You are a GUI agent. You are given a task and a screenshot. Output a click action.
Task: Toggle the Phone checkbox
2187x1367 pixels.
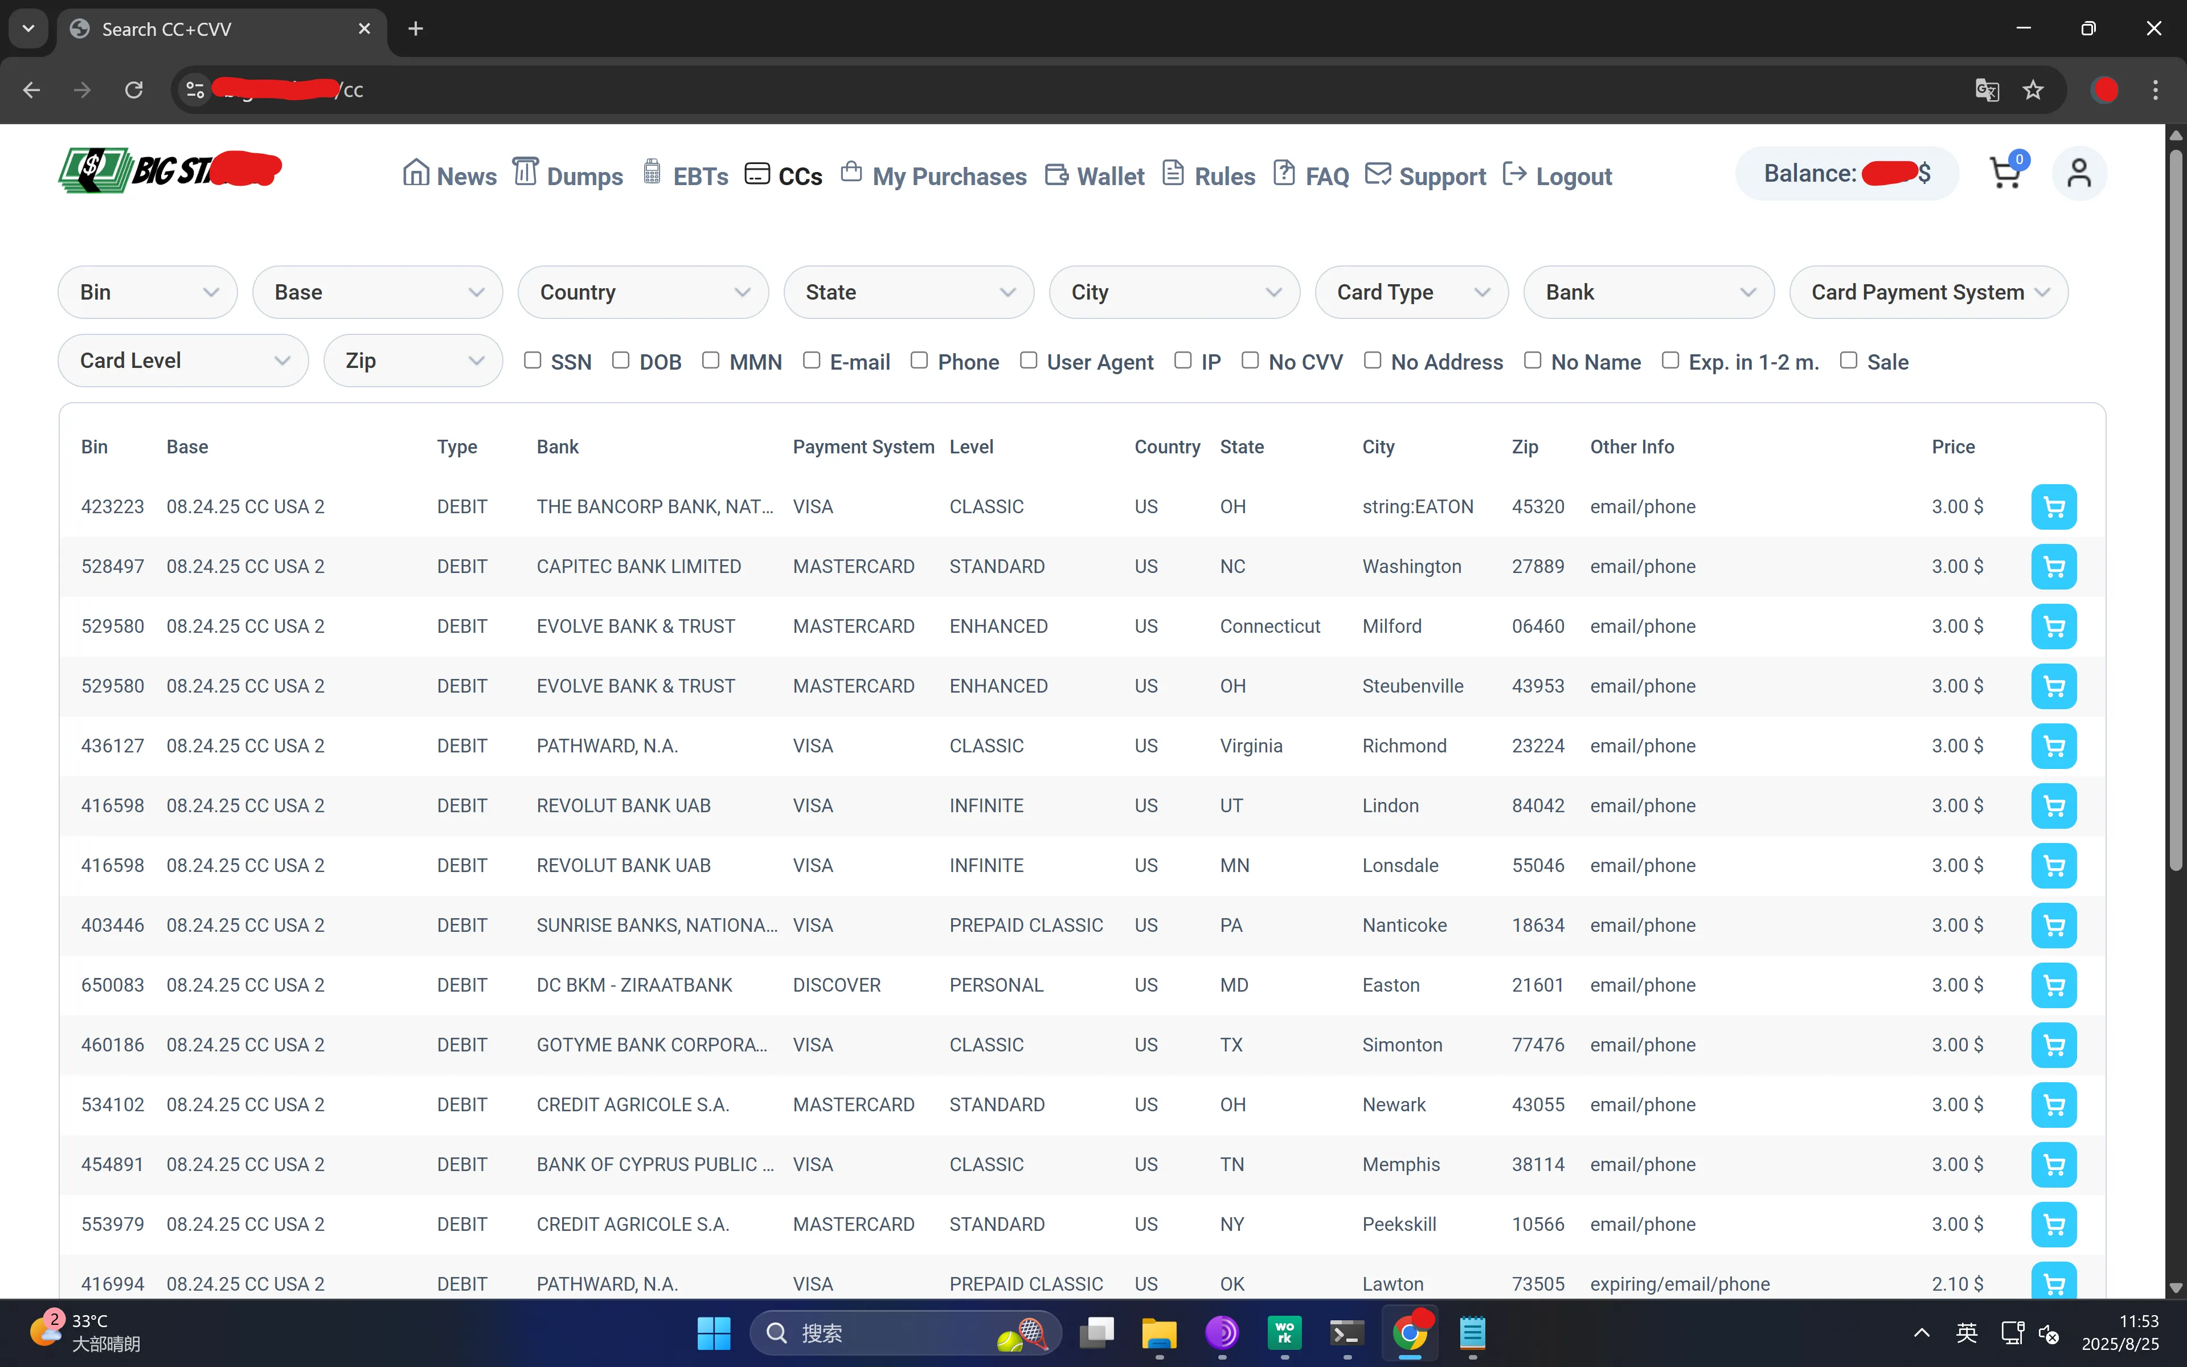point(919,361)
